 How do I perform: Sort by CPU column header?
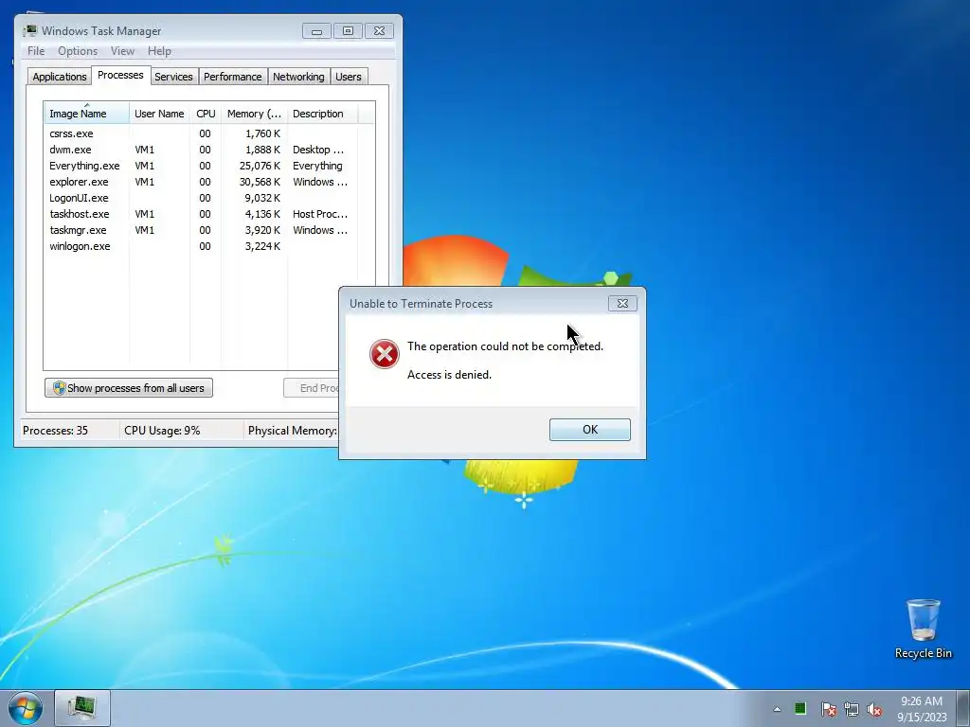coord(206,114)
